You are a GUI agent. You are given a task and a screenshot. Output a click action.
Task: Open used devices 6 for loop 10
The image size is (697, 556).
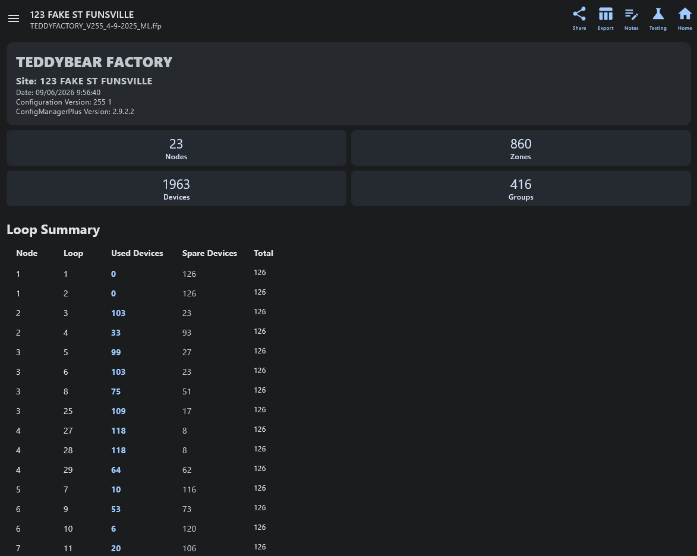click(x=113, y=529)
